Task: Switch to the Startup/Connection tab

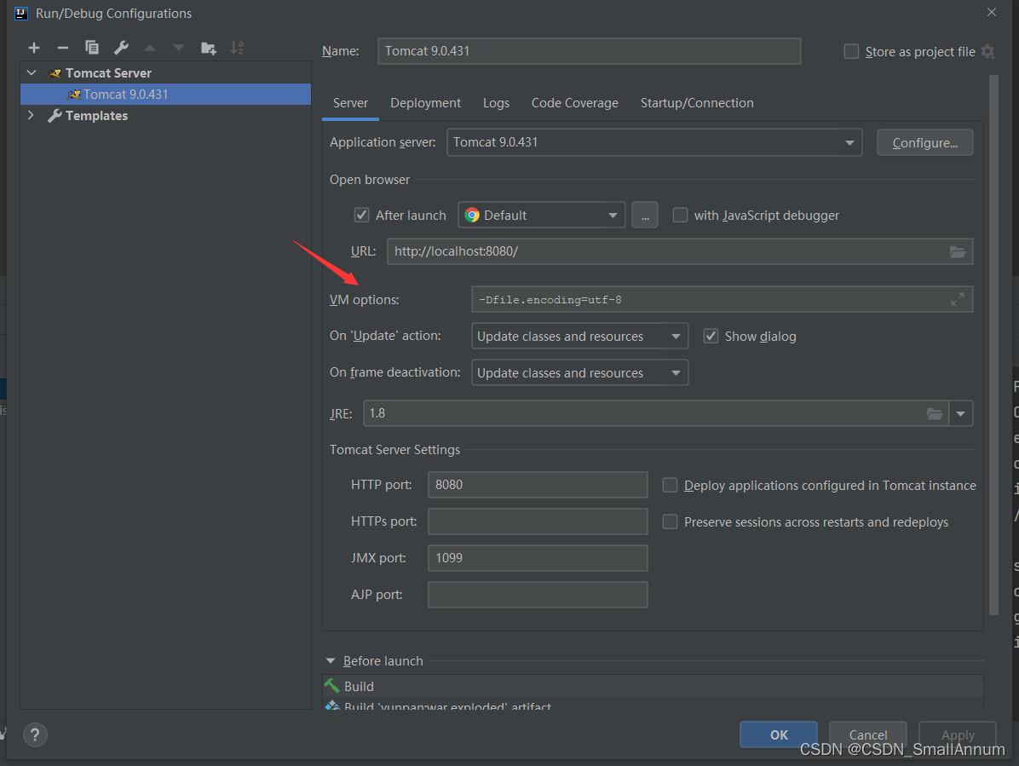Action: pyautogui.click(x=697, y=102)
